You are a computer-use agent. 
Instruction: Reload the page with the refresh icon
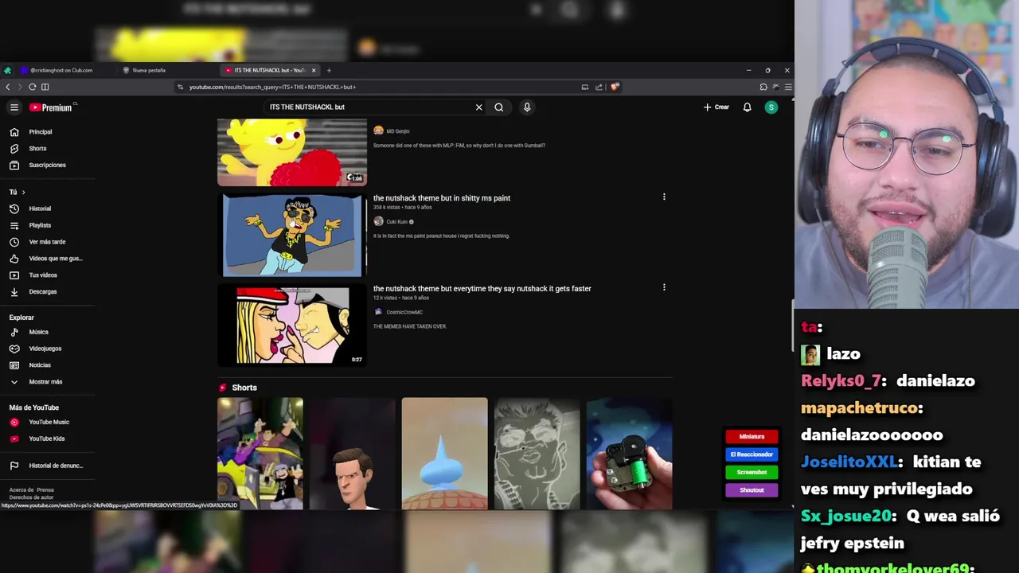[33, 87]
